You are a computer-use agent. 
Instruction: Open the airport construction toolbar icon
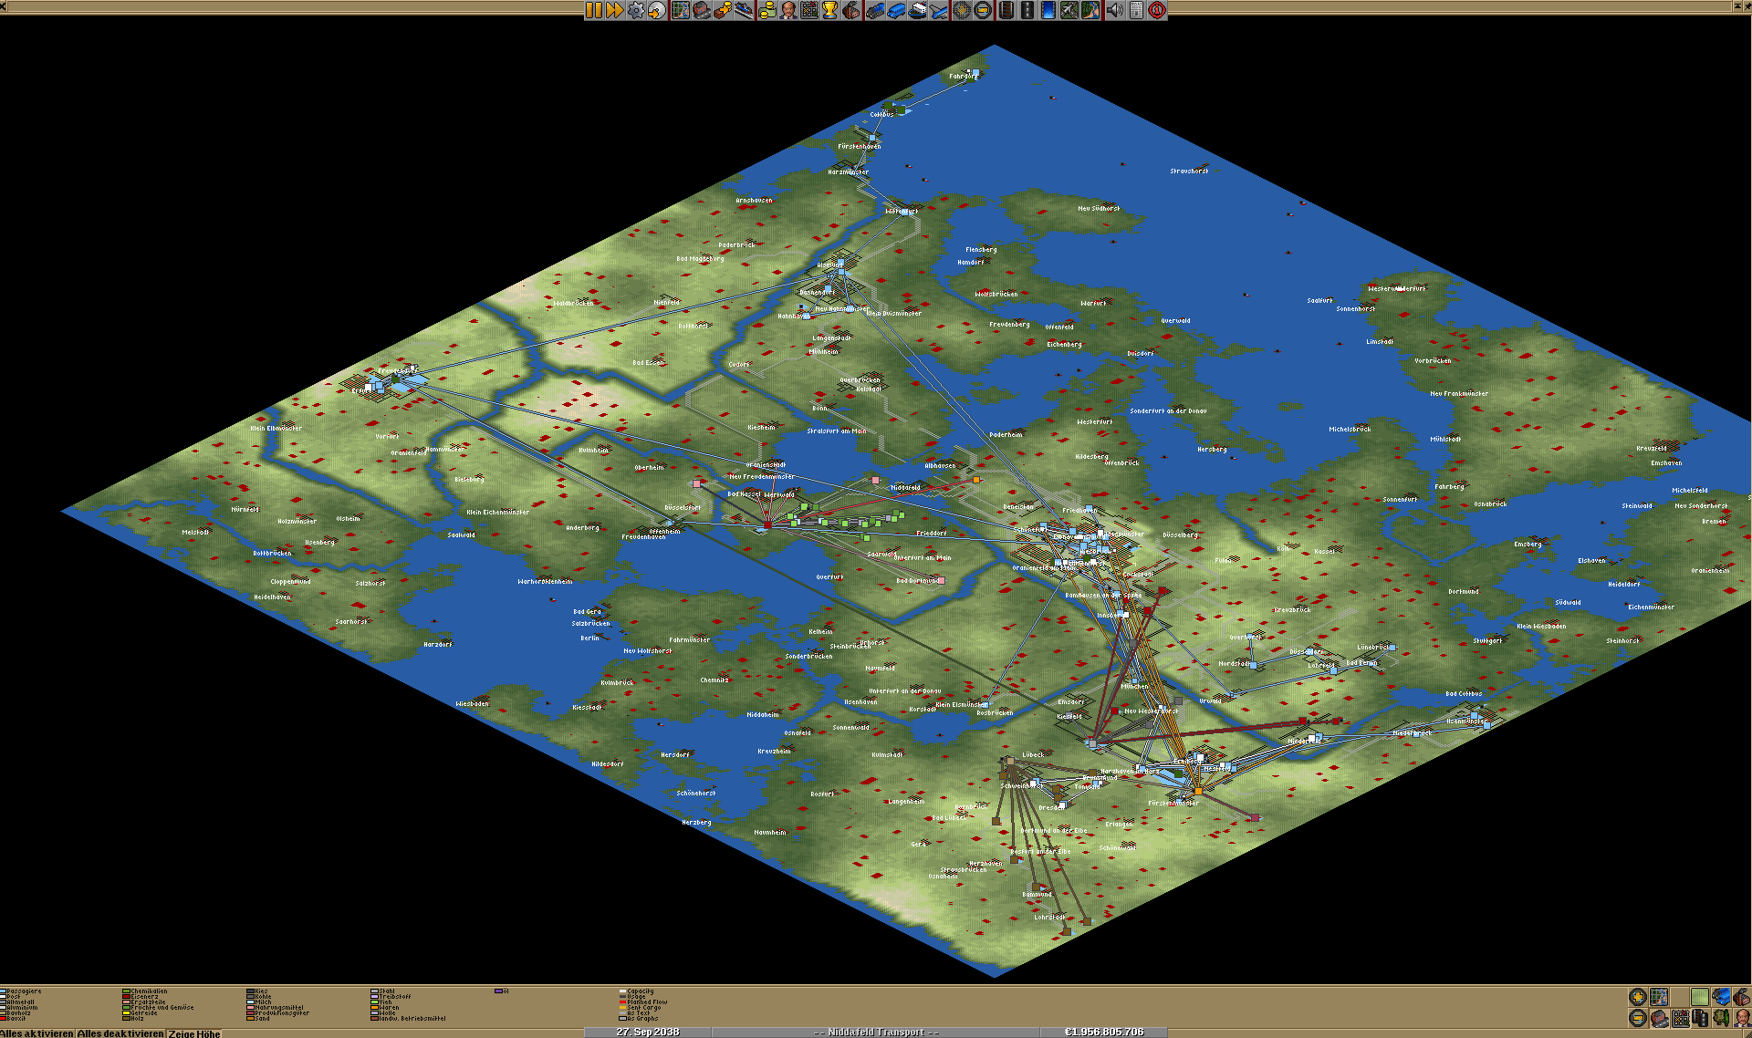click(x=1069, y=10)
